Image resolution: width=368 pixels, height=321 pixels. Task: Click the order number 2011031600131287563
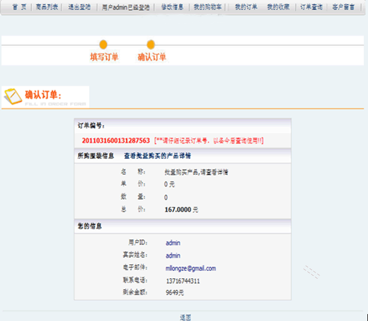click(116, 141)
